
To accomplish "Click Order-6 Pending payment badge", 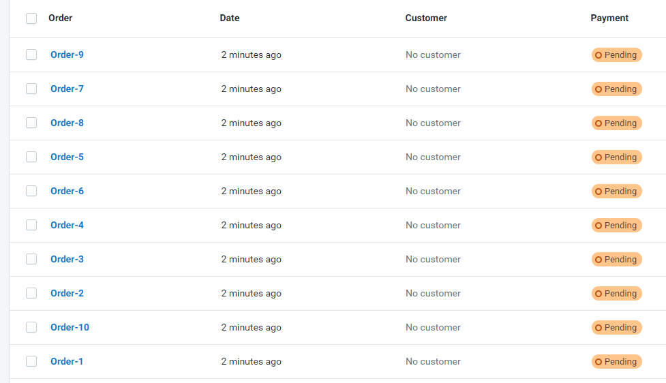I will [x=616, y=191].
